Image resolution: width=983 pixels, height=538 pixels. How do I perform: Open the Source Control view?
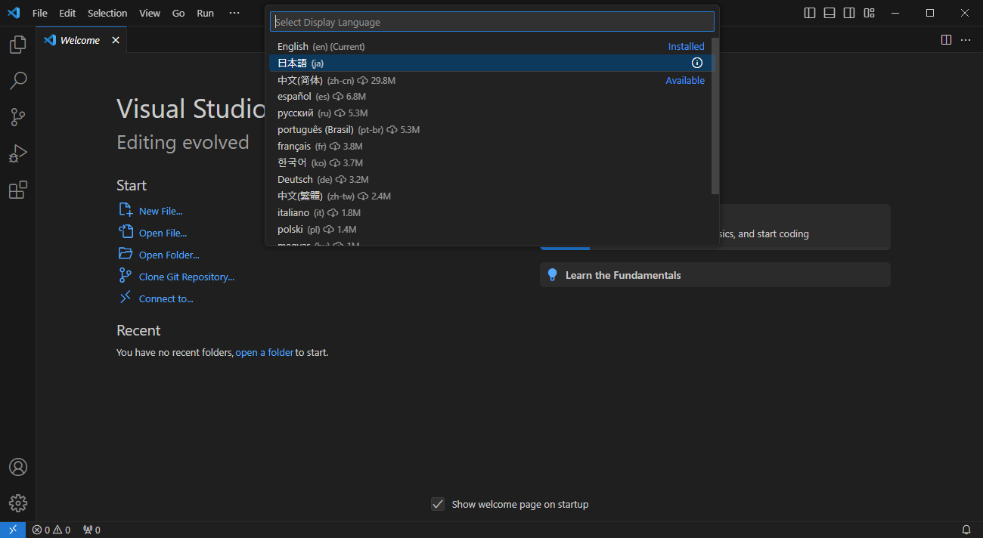click(x=17, y=117)
